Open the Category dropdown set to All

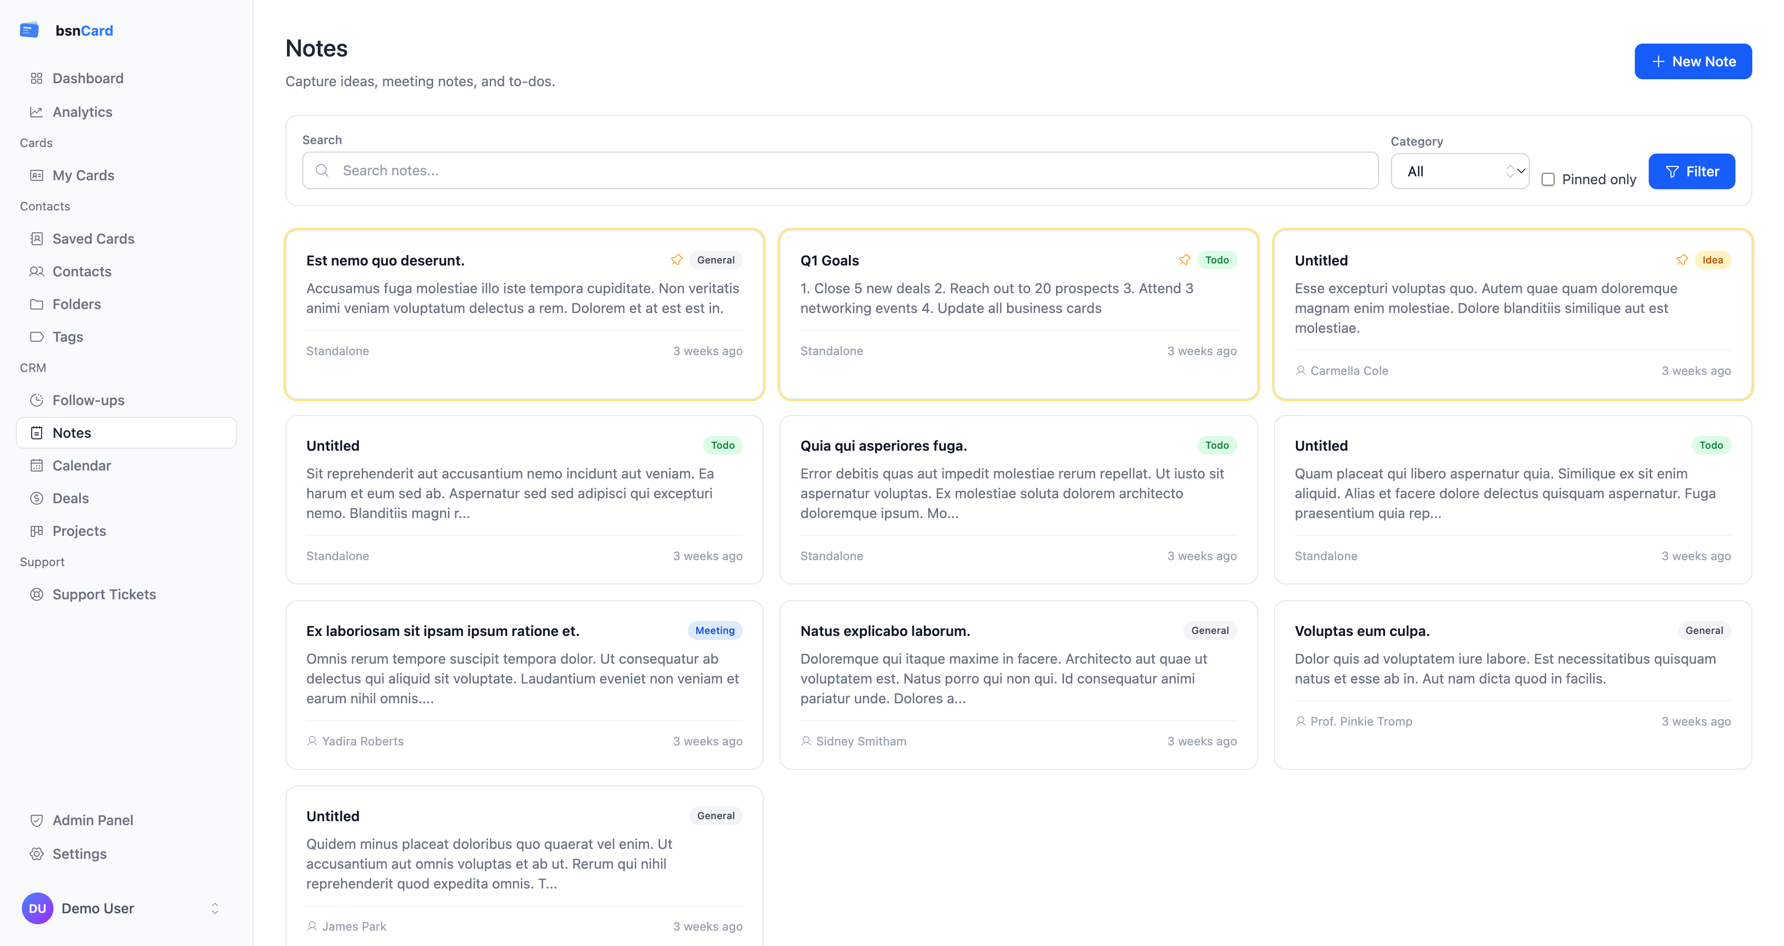(x=1460, y=172)
